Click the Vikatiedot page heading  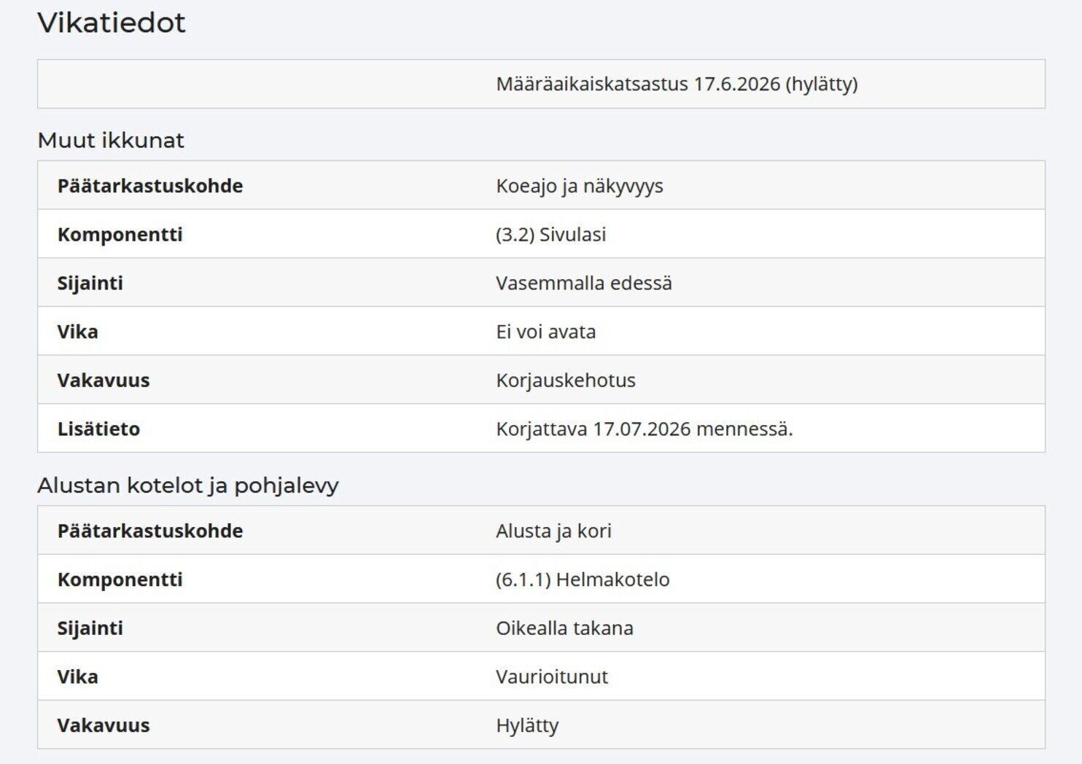pyautogui.click(x=112, y=23)
